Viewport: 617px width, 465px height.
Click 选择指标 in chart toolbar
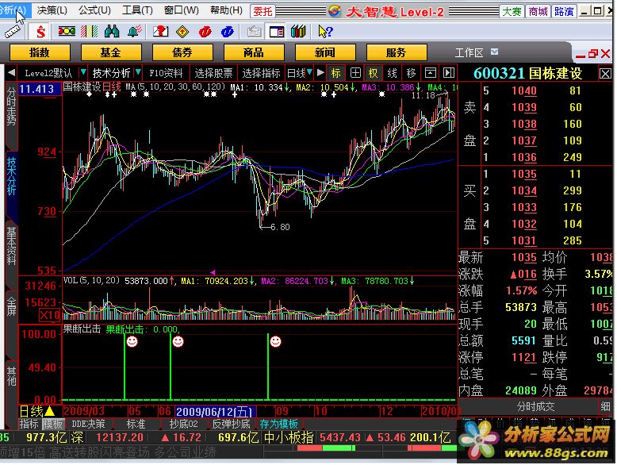261,73
